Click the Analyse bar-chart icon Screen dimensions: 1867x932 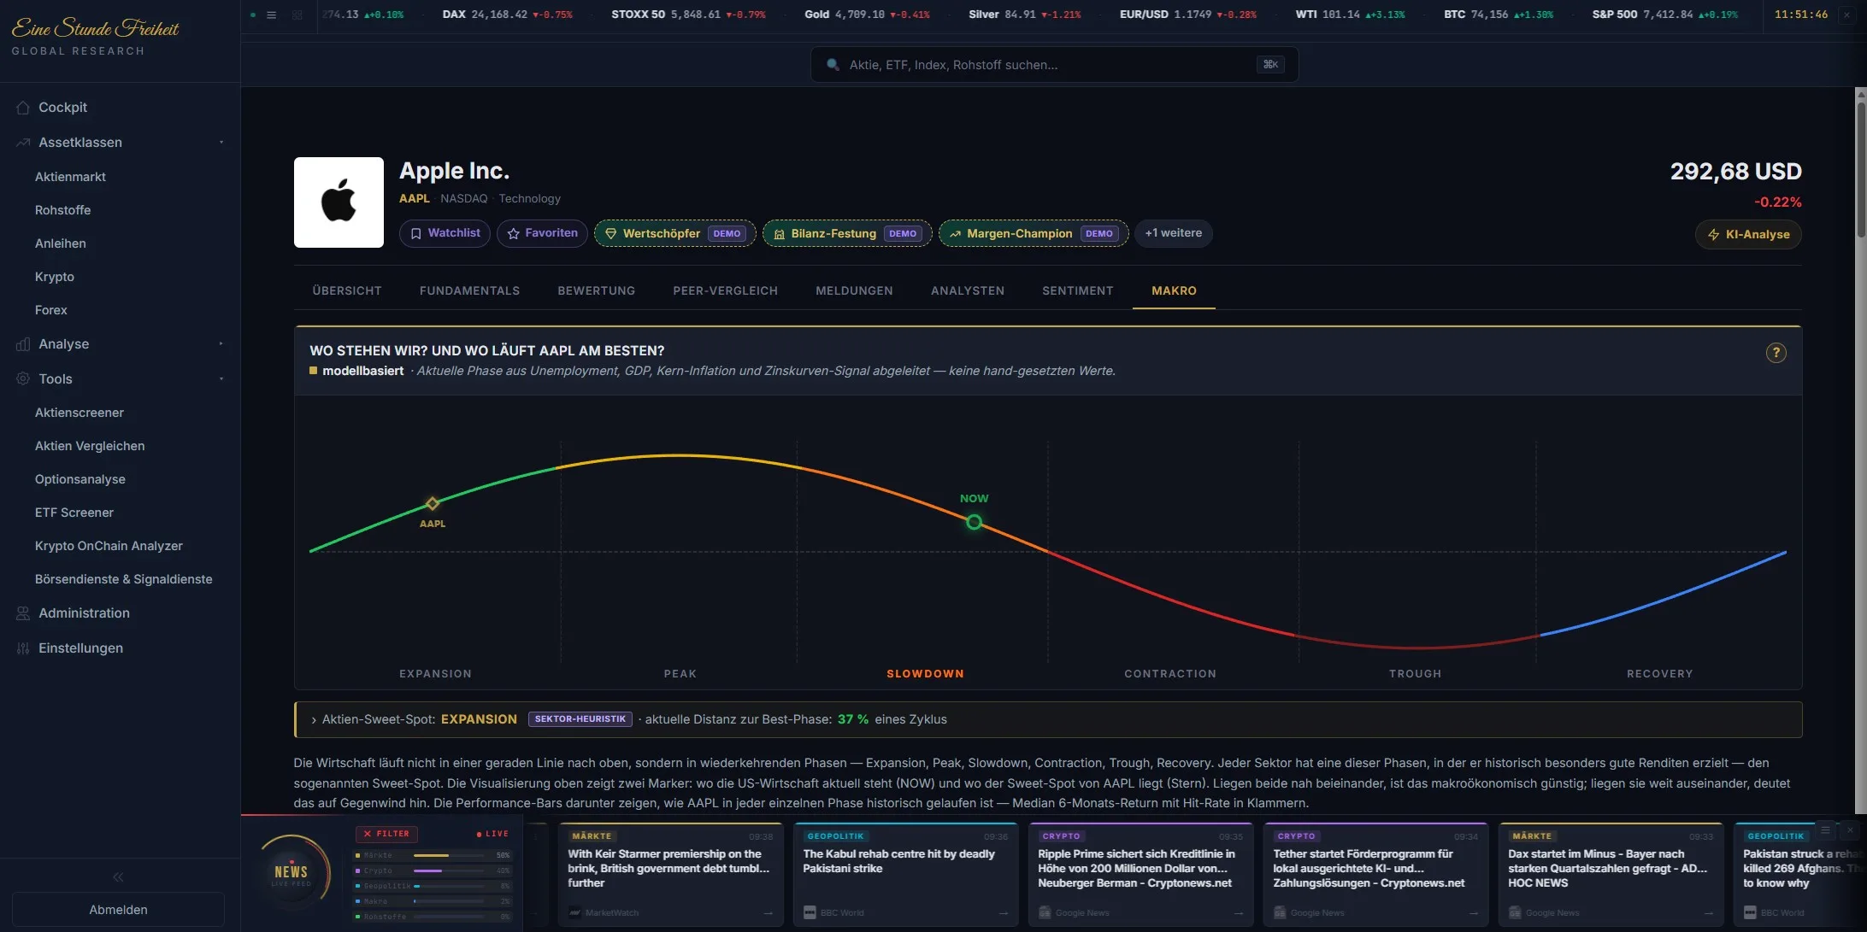click(23, 344)
